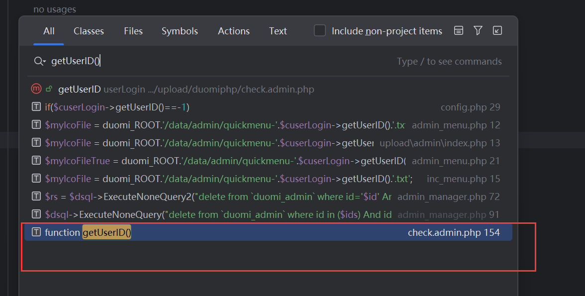Viewport: 585px width, 296px height.
Task: Switch to the All tab
Action: click(x=49, y=31)
